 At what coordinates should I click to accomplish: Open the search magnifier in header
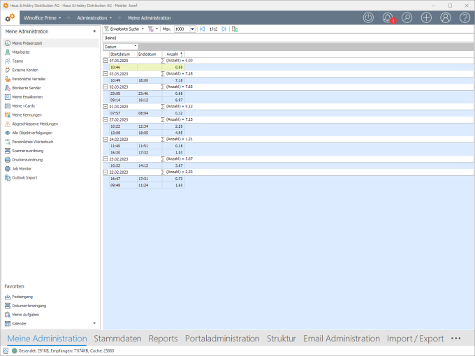point(407,17)
